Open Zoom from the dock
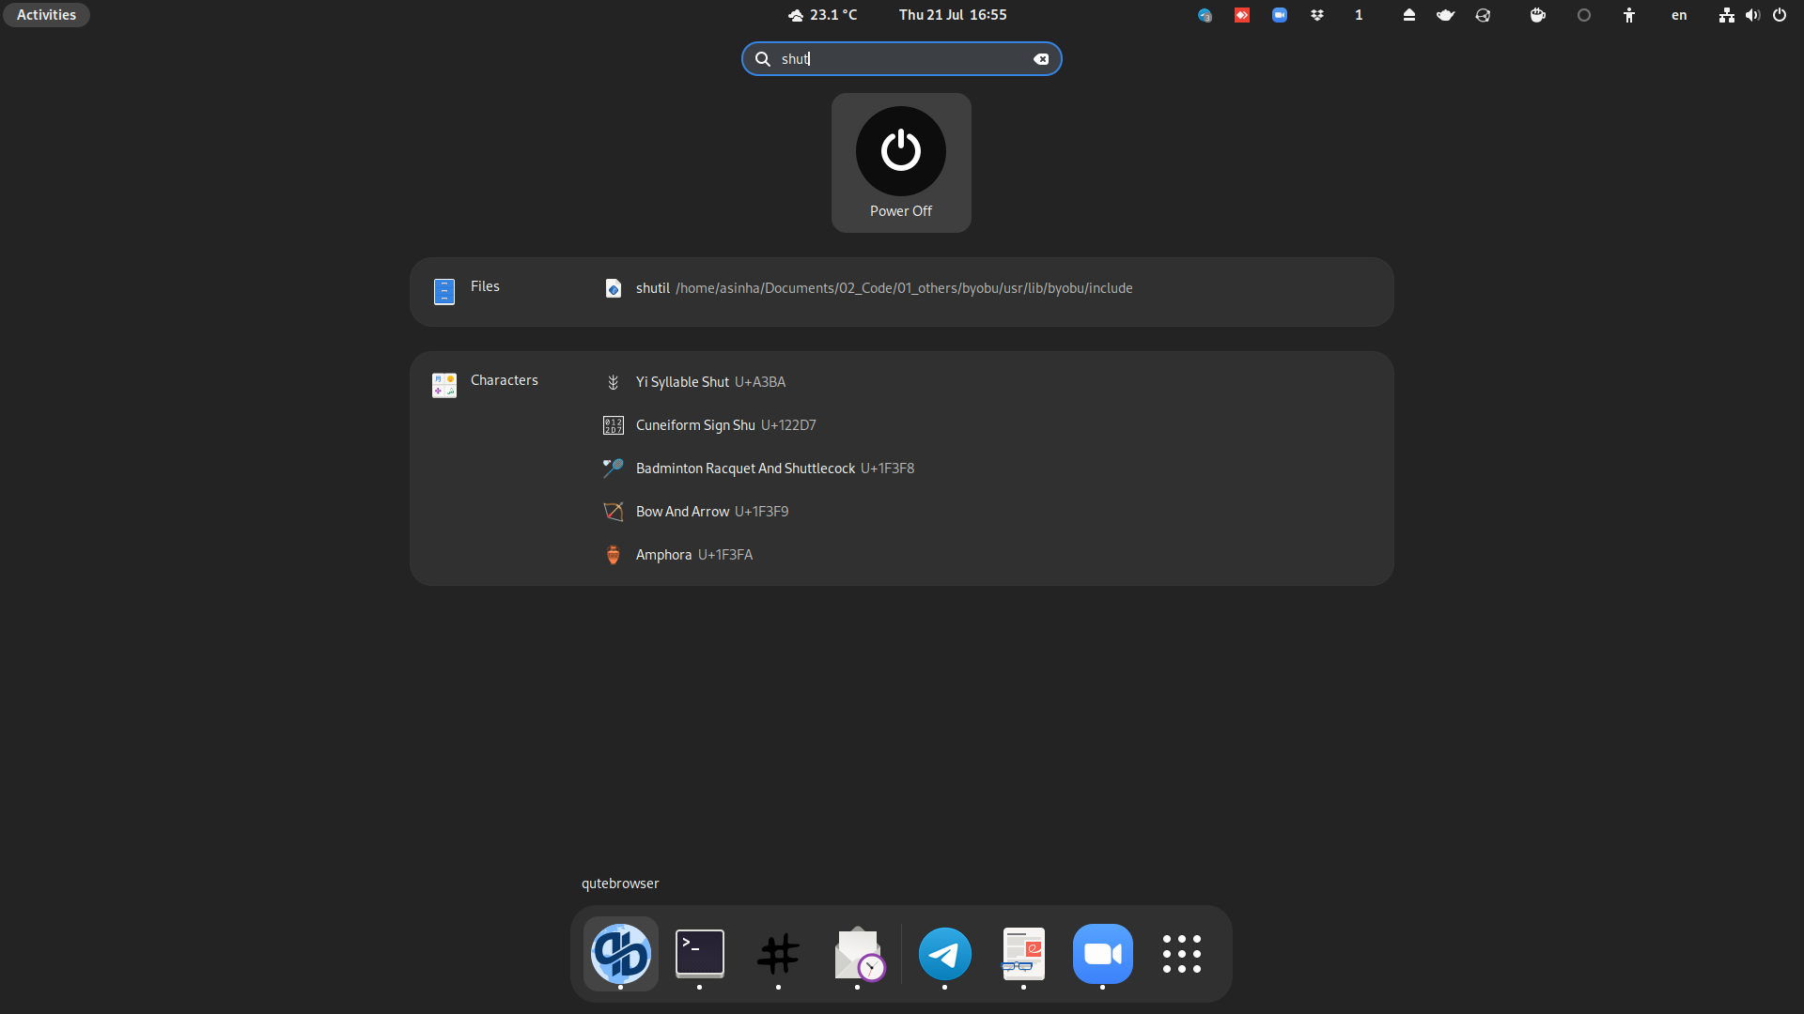The width and height of the screenshot is (1804, 1014). pyautogui.click(x=1102, y=954)
